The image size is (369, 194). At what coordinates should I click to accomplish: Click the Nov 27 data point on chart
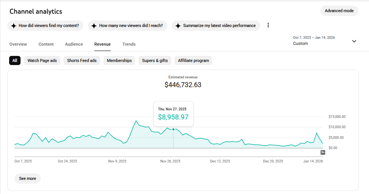pos(173,129)
